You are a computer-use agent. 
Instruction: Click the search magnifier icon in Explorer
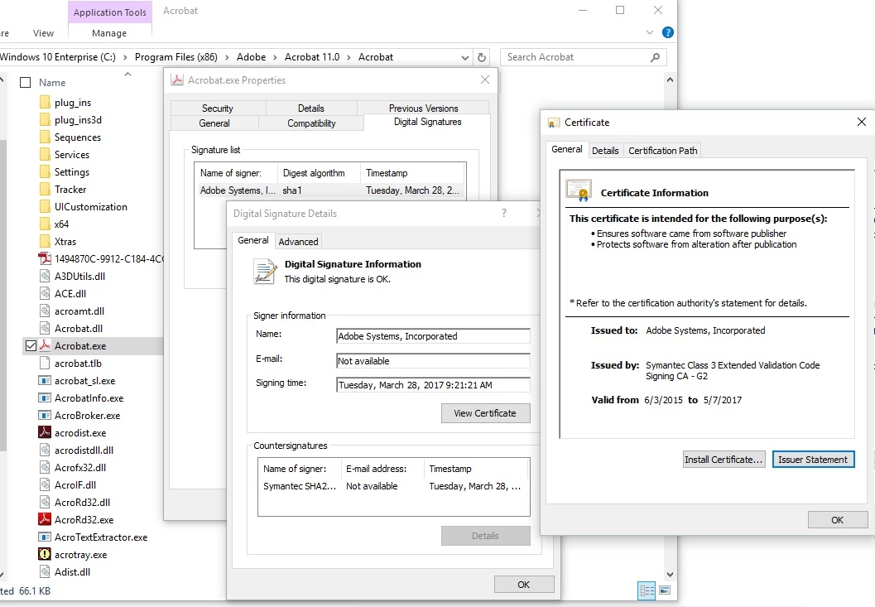click(x=655, y=57)
